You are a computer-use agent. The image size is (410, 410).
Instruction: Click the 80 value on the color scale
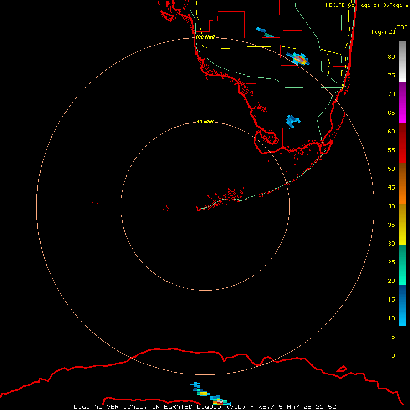391,57
